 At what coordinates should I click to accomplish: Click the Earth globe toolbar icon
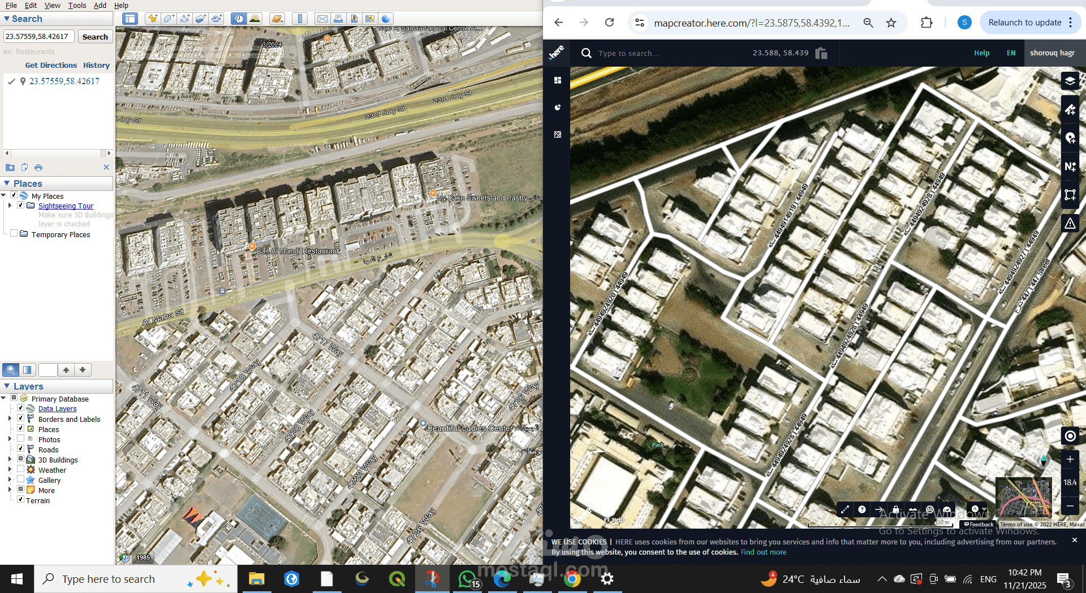(386, 19)
